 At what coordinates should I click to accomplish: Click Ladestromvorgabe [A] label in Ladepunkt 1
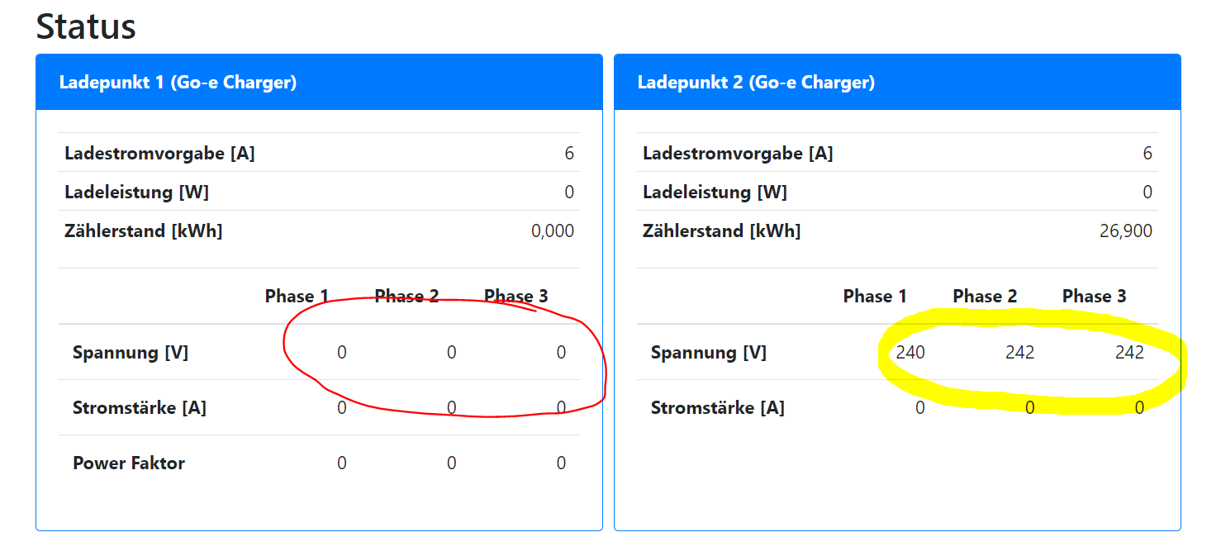(x=159, y=154)
